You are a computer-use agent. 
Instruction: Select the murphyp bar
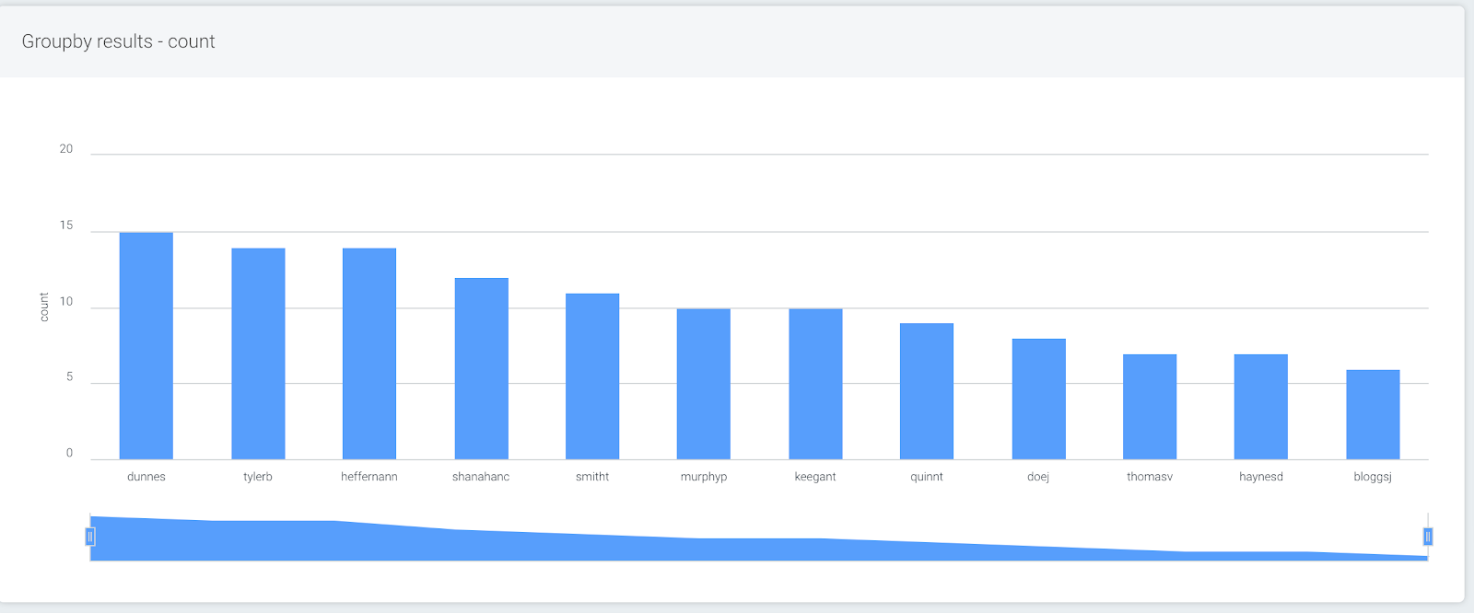[704, 384]
